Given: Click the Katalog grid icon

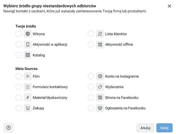Looking at the screenshot, I should 28,55.
